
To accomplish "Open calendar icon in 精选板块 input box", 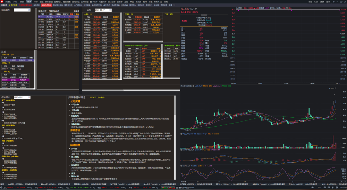I will coord(29,10).
